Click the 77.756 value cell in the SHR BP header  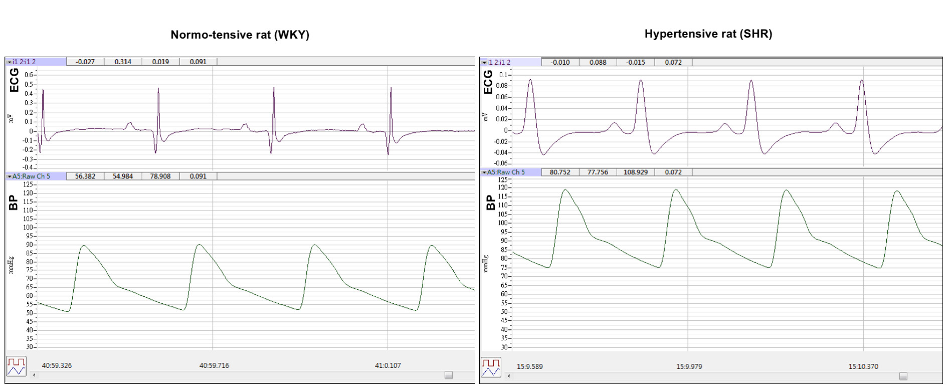pyautogui.click(x=598, y=172)
